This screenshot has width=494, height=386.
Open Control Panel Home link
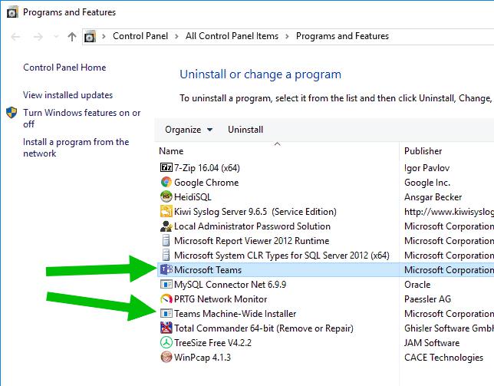pos(64,67)
